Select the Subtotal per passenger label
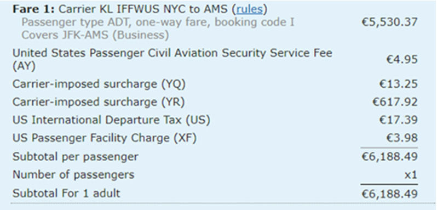The height and width of the screenshot is (210, 437). click(x=75, y=156)
